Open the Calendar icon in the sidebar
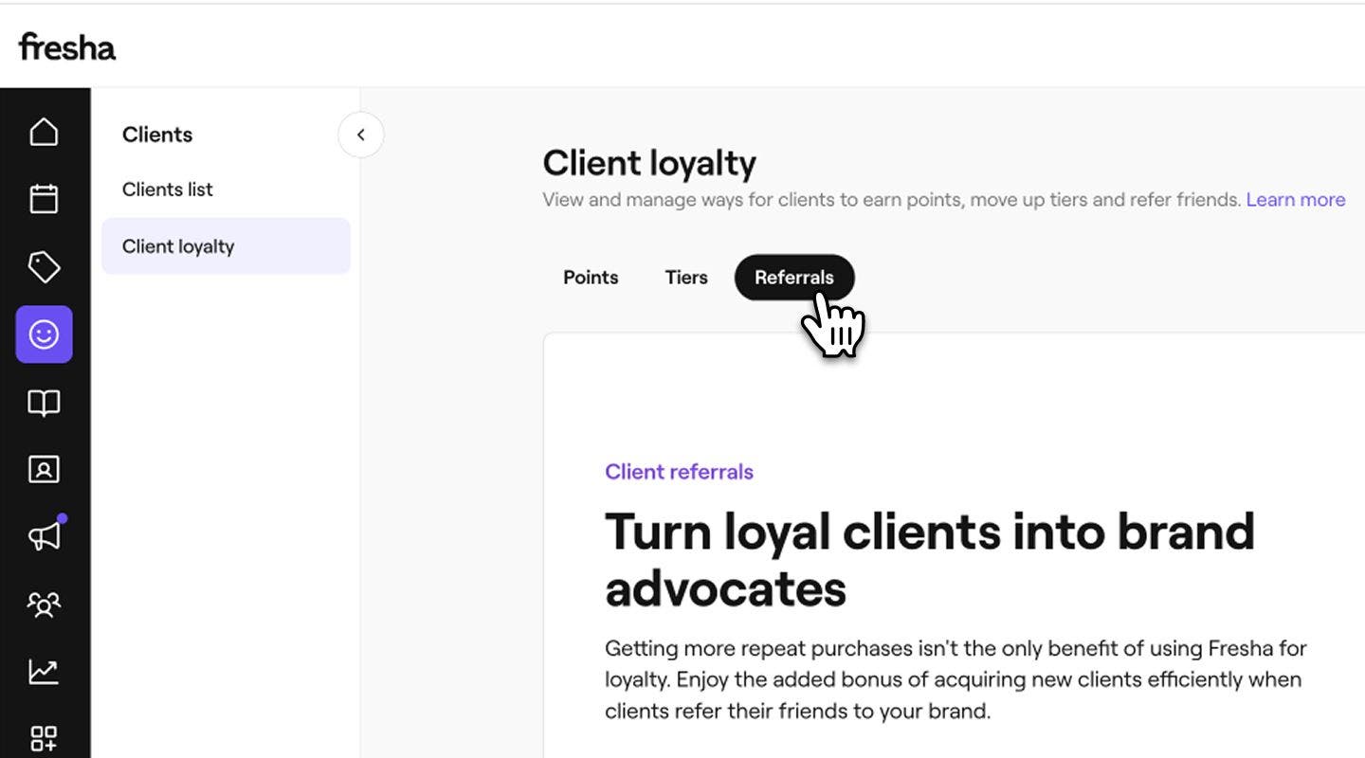1365x758 pixels. tap(44, 199)
